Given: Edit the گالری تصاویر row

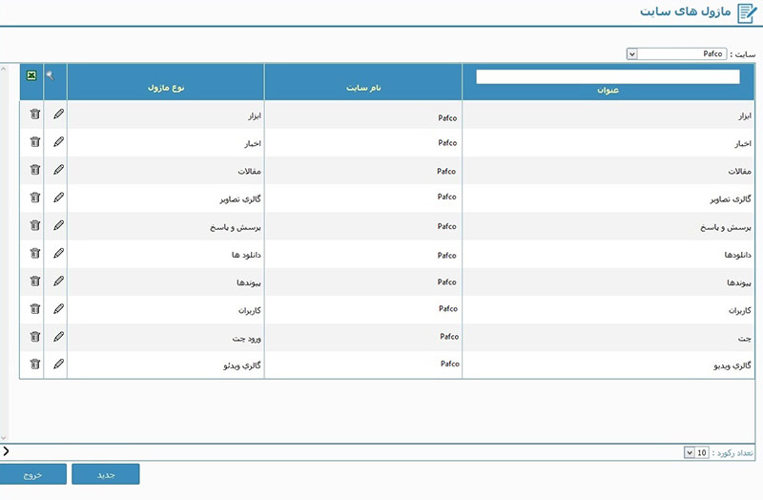Looking at the screenshot, I should 59,198.
